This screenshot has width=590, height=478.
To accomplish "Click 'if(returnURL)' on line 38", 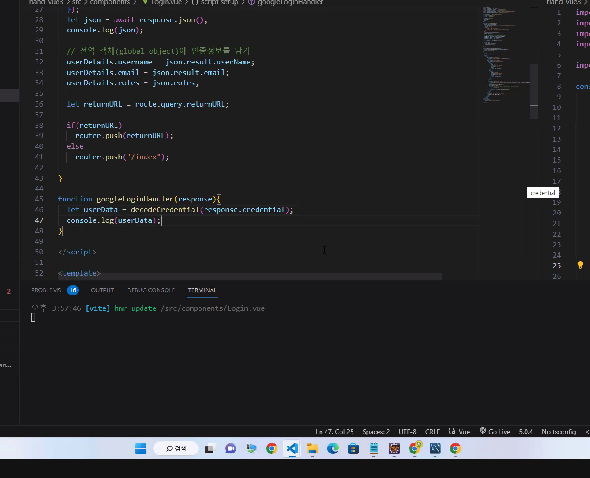I will click(x=94, y=125).
